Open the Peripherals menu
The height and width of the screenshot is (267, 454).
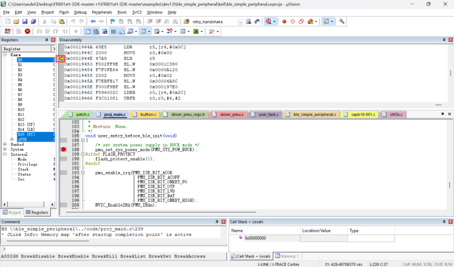coord(101,12)
